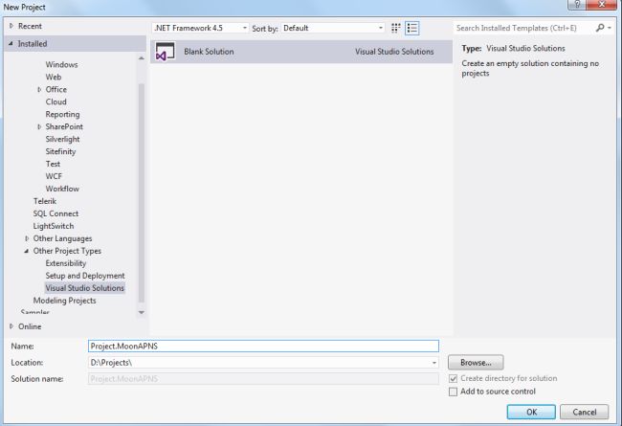Click the category tree scrollbar thumb
Screen dimensions: 622x426
[142, 193]
